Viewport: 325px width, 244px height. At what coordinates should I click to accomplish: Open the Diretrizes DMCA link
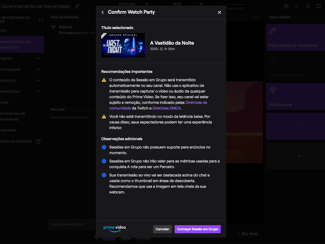(x=166, y=108)
